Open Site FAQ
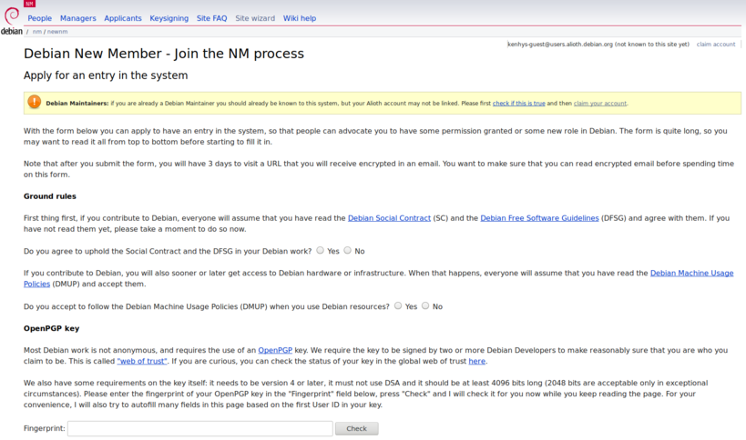The height and width of the screenshot is (440, 746). point(211,18)
